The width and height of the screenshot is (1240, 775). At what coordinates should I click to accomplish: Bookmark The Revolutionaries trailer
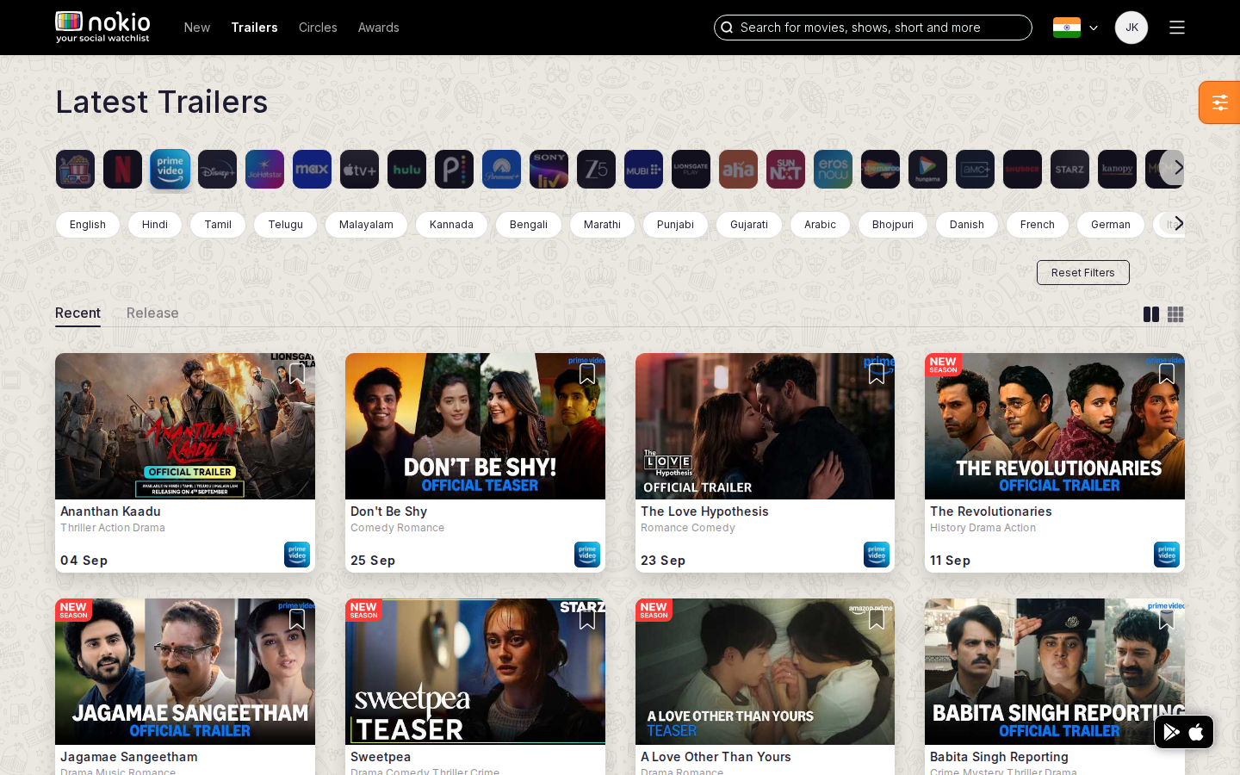pos(1167,374)
